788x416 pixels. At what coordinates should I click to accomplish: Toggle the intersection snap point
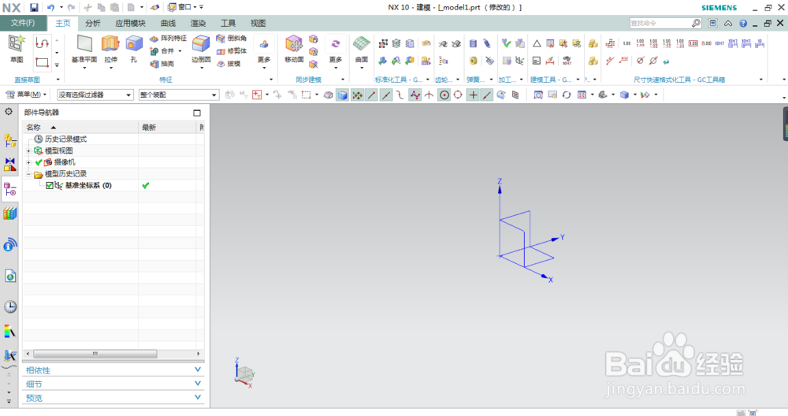coord(429,95)
